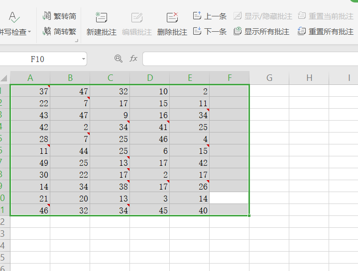Select column D header
The width and height of the screenshot is (358, 271).
pyautogui.click(x=150, y=78)
